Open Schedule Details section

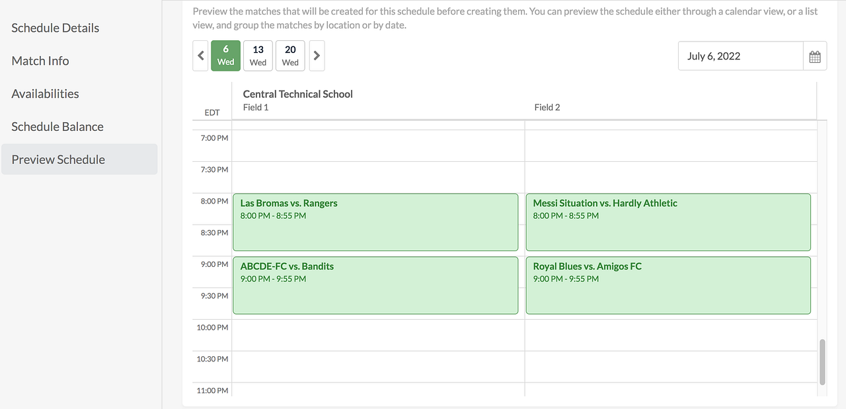pyautogui.click(x=56, y=28)
